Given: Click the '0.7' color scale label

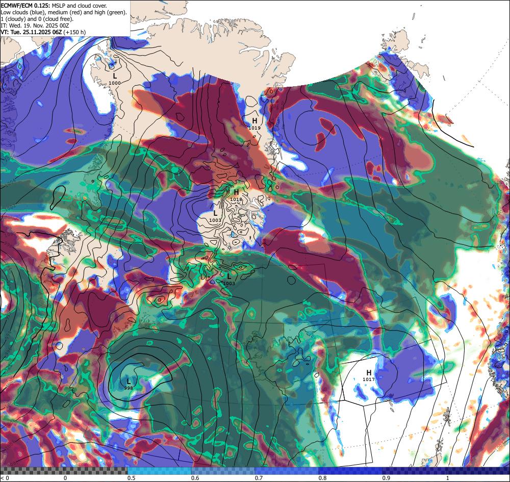Looking at the screenshot, I should pos(259,478).
